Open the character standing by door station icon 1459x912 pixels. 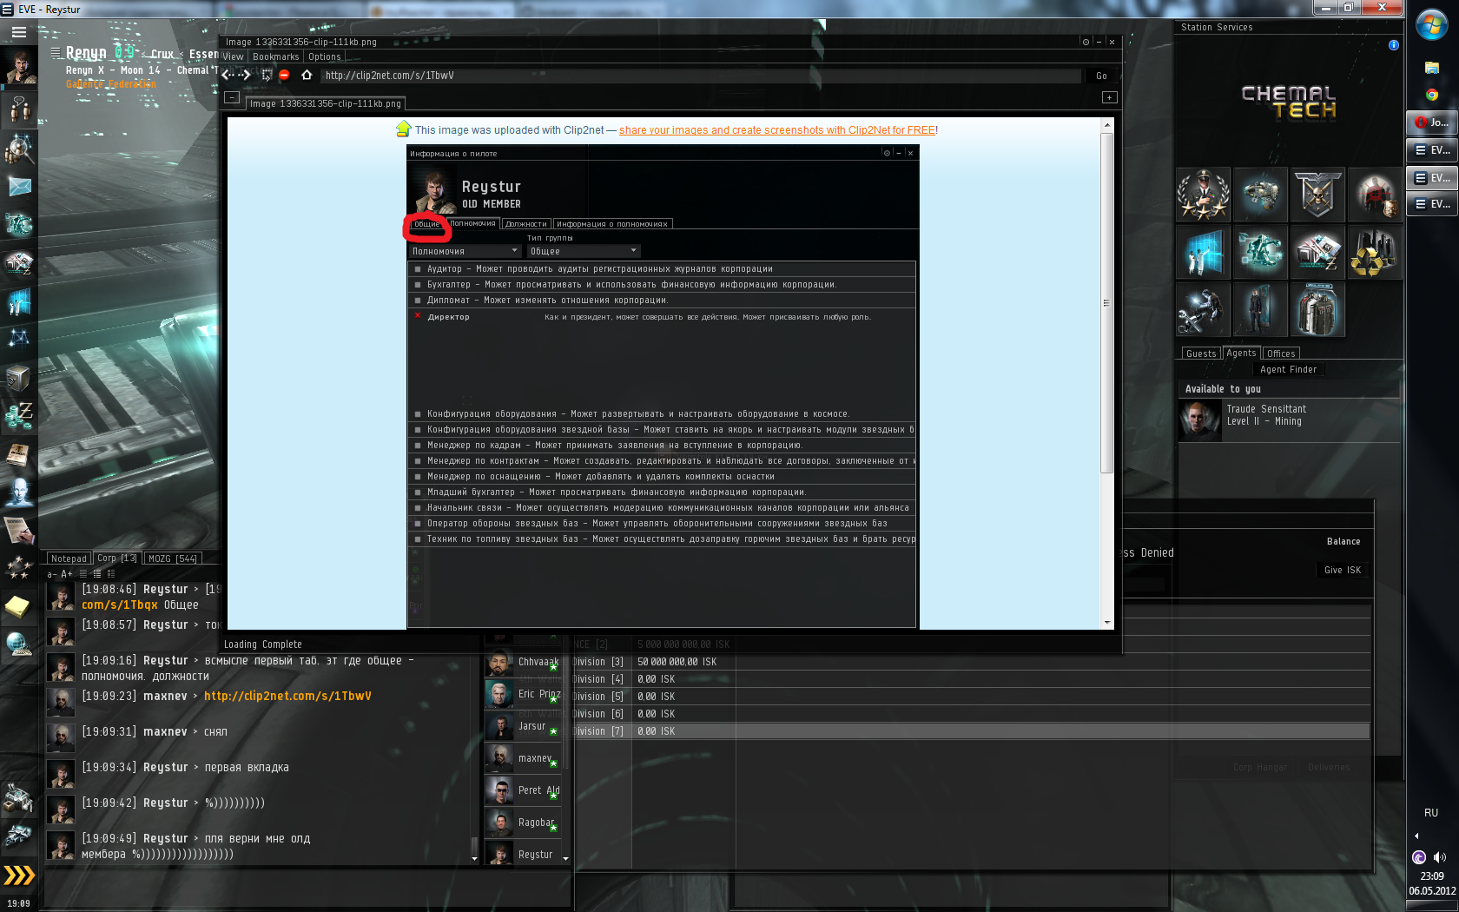(x=1260, y=309)
